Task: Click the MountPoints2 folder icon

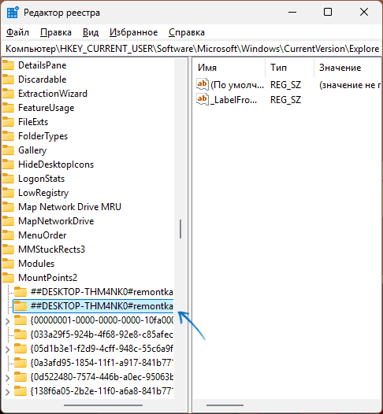Action: [x=8, y=278]
